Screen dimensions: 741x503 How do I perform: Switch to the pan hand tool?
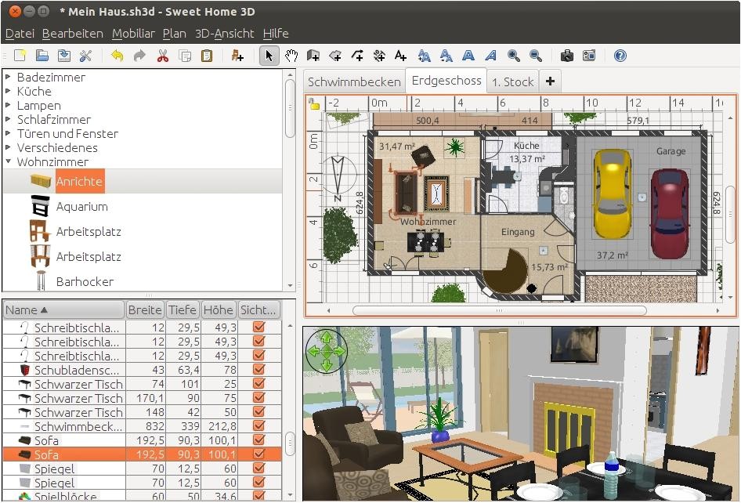coord(291,56)
